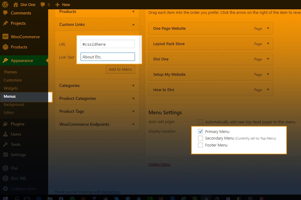Click the 'URL' field label
Viewport: 301px width, 200px height.
click(62, 44)
